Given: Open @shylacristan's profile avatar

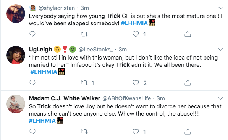Looking at the screenshot, I should pyautogui.click(x=16, y=13).
